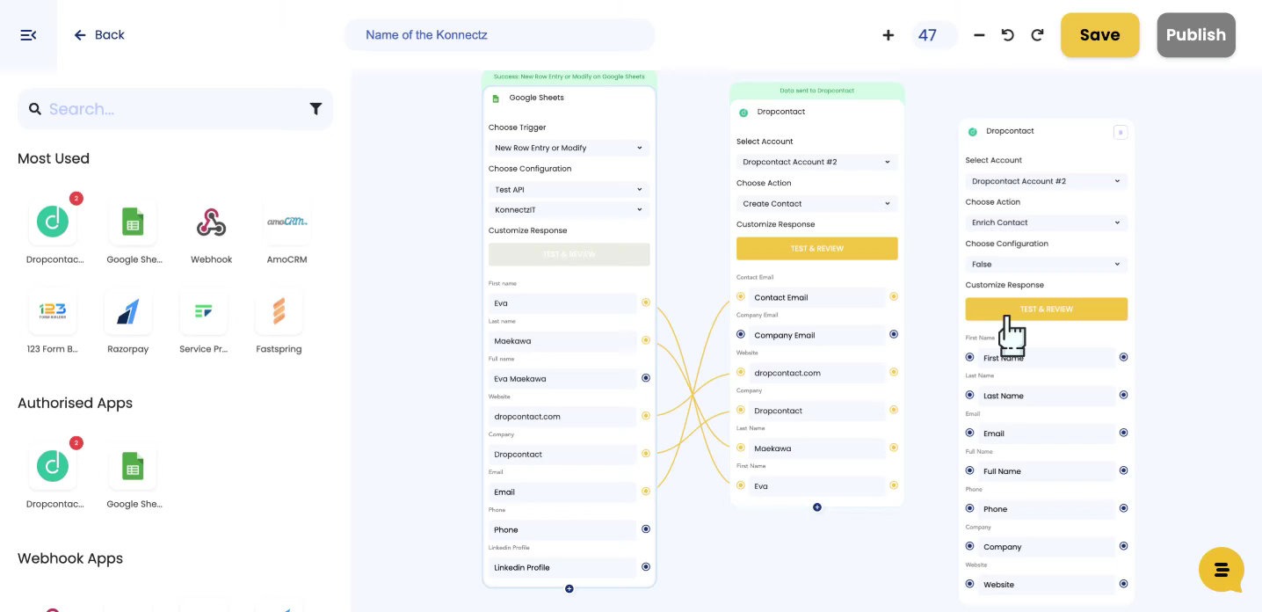The height and width of the screenshot is (612, 1262).
Task: Open account dropdown on Enrich Contact node
Action: point(1046,181)
